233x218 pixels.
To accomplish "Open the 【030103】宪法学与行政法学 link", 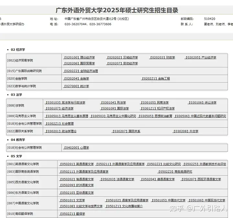I will point(65,103).
